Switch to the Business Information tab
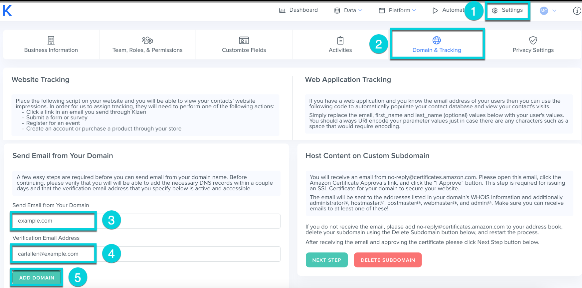Viewport: 582px width, 288px height. pos(51,45)
